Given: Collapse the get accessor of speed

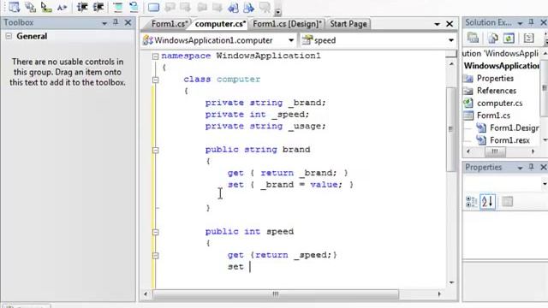Looking at the screenshot, I should (156, 256).
